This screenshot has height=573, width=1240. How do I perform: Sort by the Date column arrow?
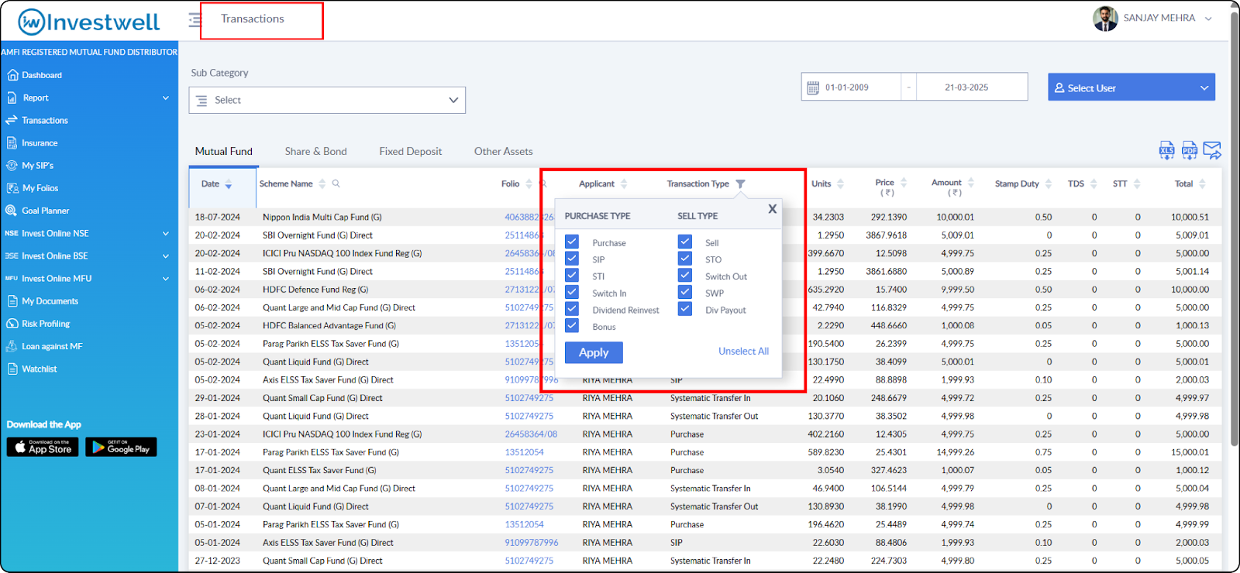tap(229, 184)
